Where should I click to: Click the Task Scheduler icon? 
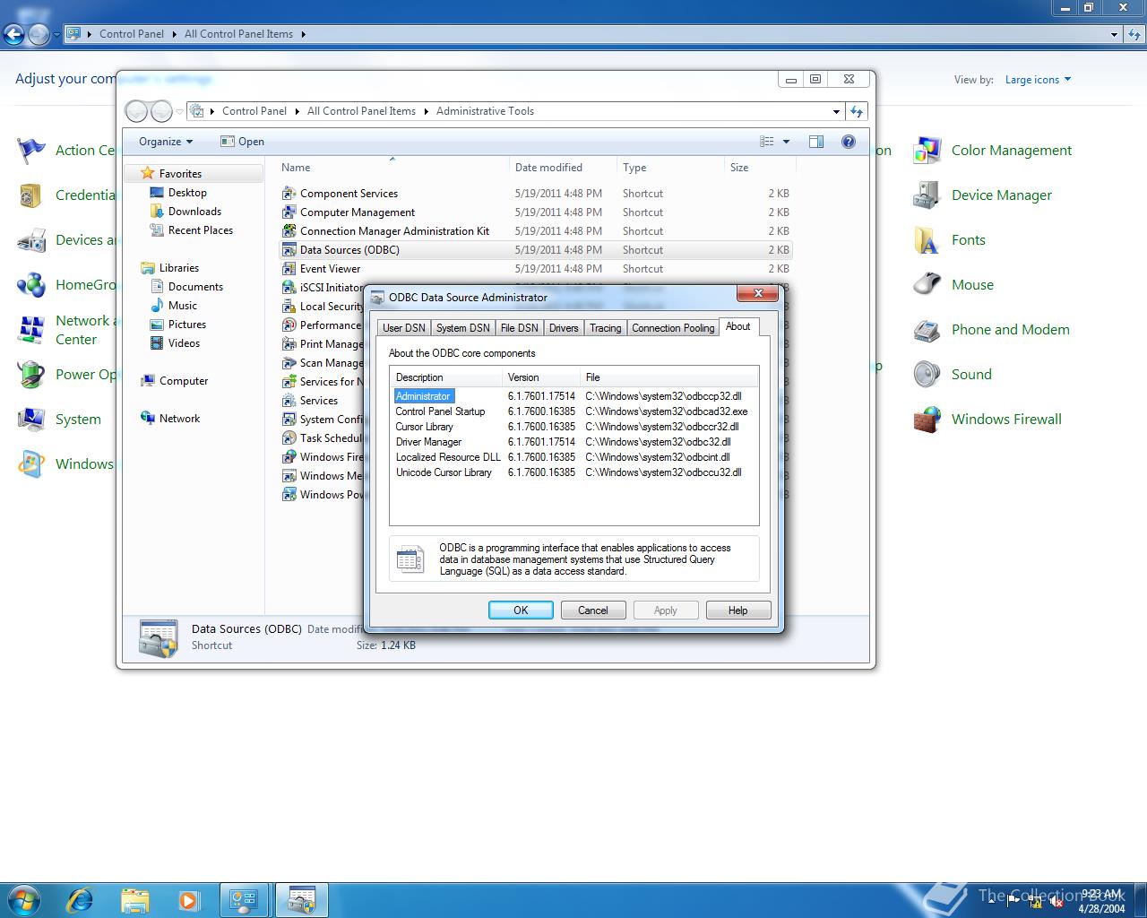(289, 438)
